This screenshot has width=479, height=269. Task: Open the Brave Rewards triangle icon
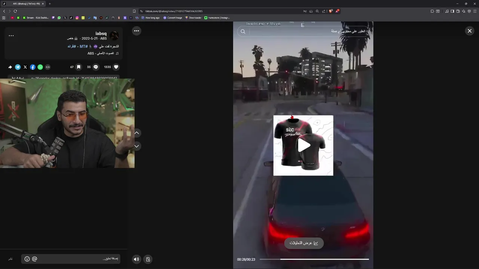(337, 11)
